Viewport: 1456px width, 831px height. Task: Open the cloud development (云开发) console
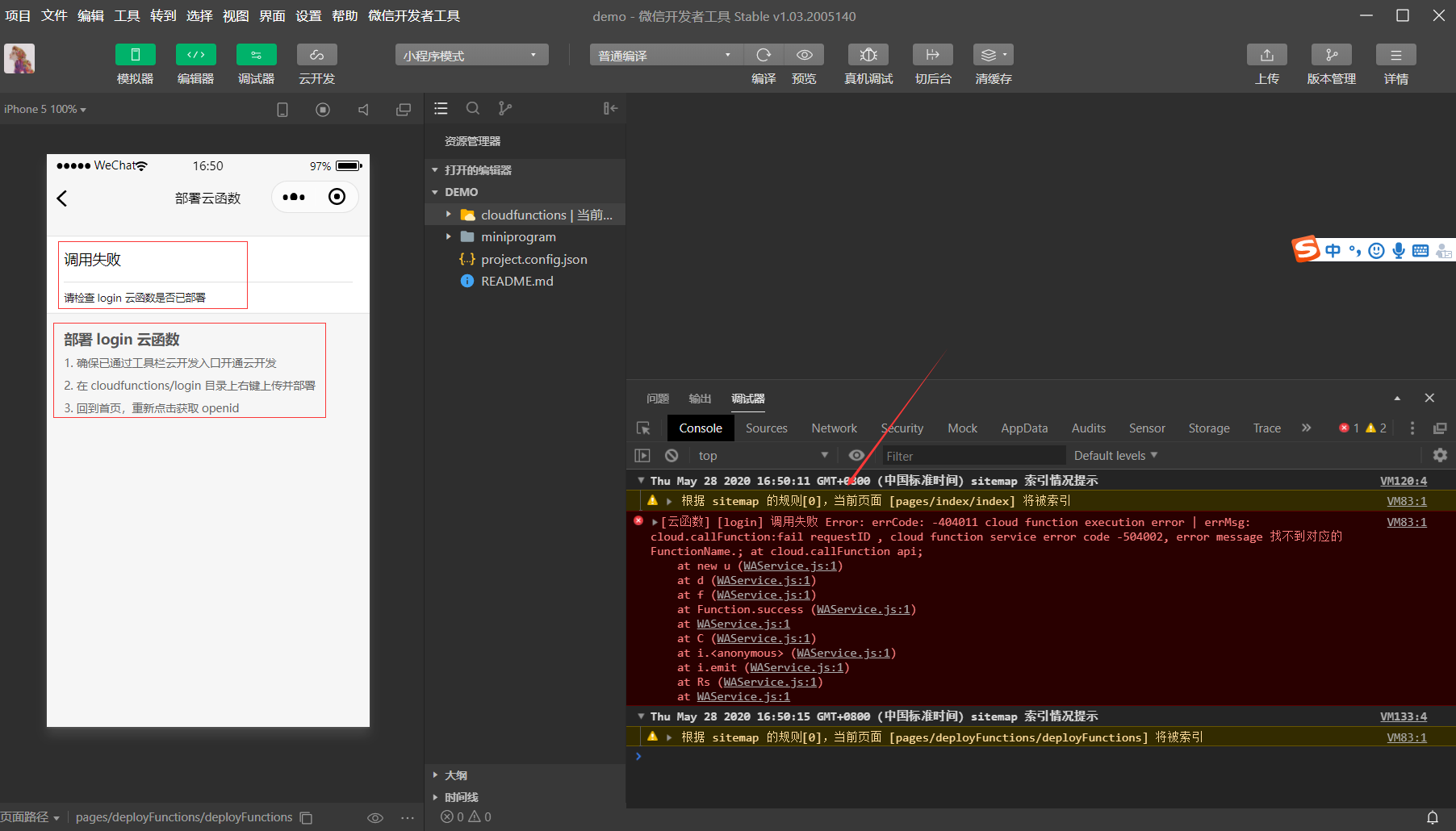click(316, 55)
